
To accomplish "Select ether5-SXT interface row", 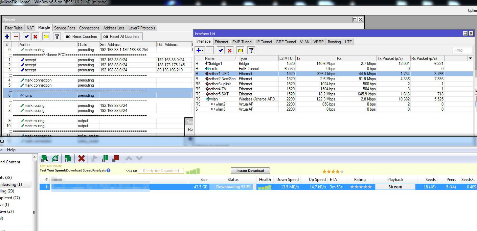I will point(334,94).
